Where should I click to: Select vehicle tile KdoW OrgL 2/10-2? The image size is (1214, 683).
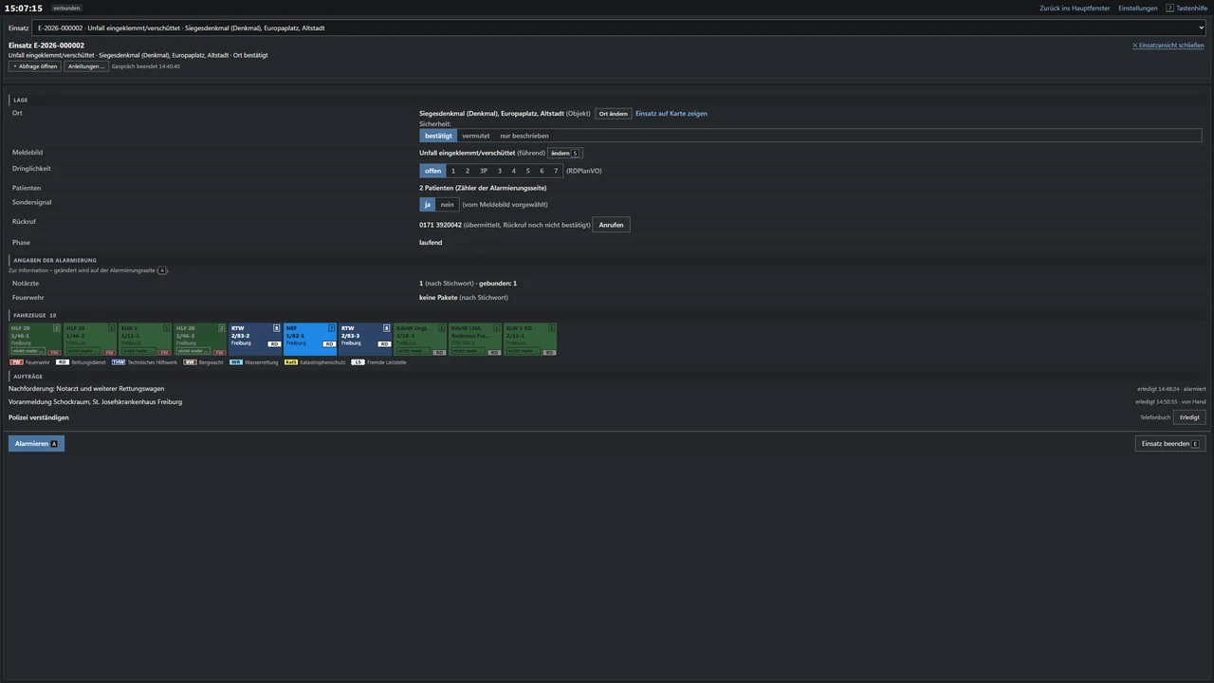pyautogui.click(x=420, y=340)
